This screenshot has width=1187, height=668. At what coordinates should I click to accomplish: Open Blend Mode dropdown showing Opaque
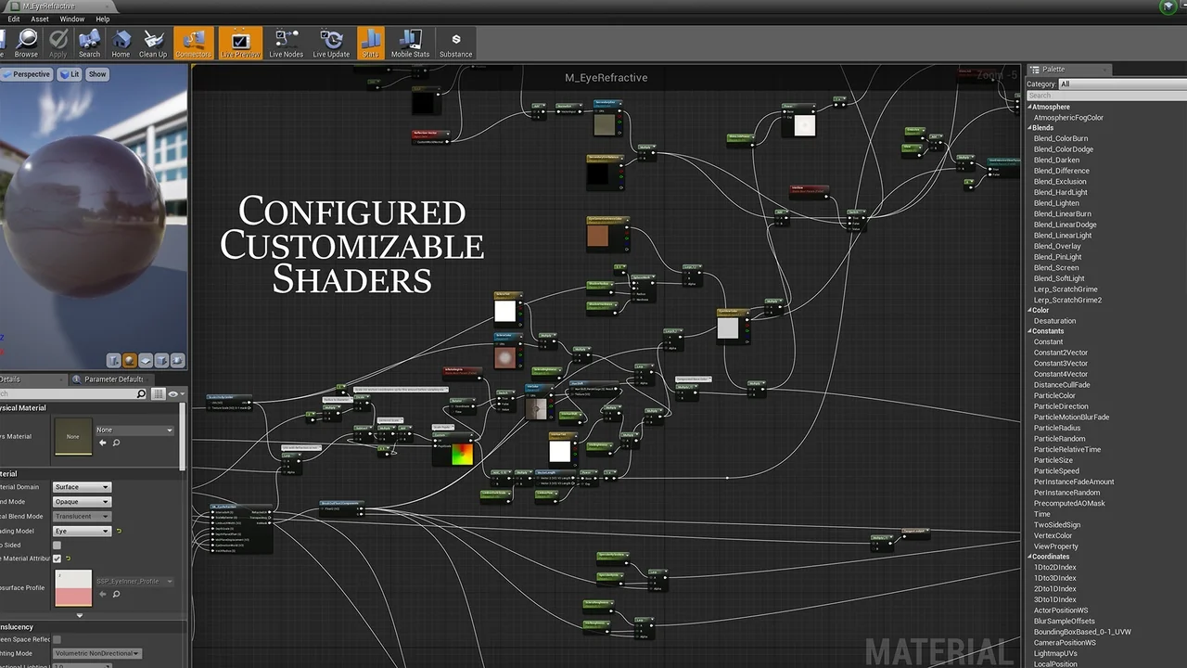(82, 502)
